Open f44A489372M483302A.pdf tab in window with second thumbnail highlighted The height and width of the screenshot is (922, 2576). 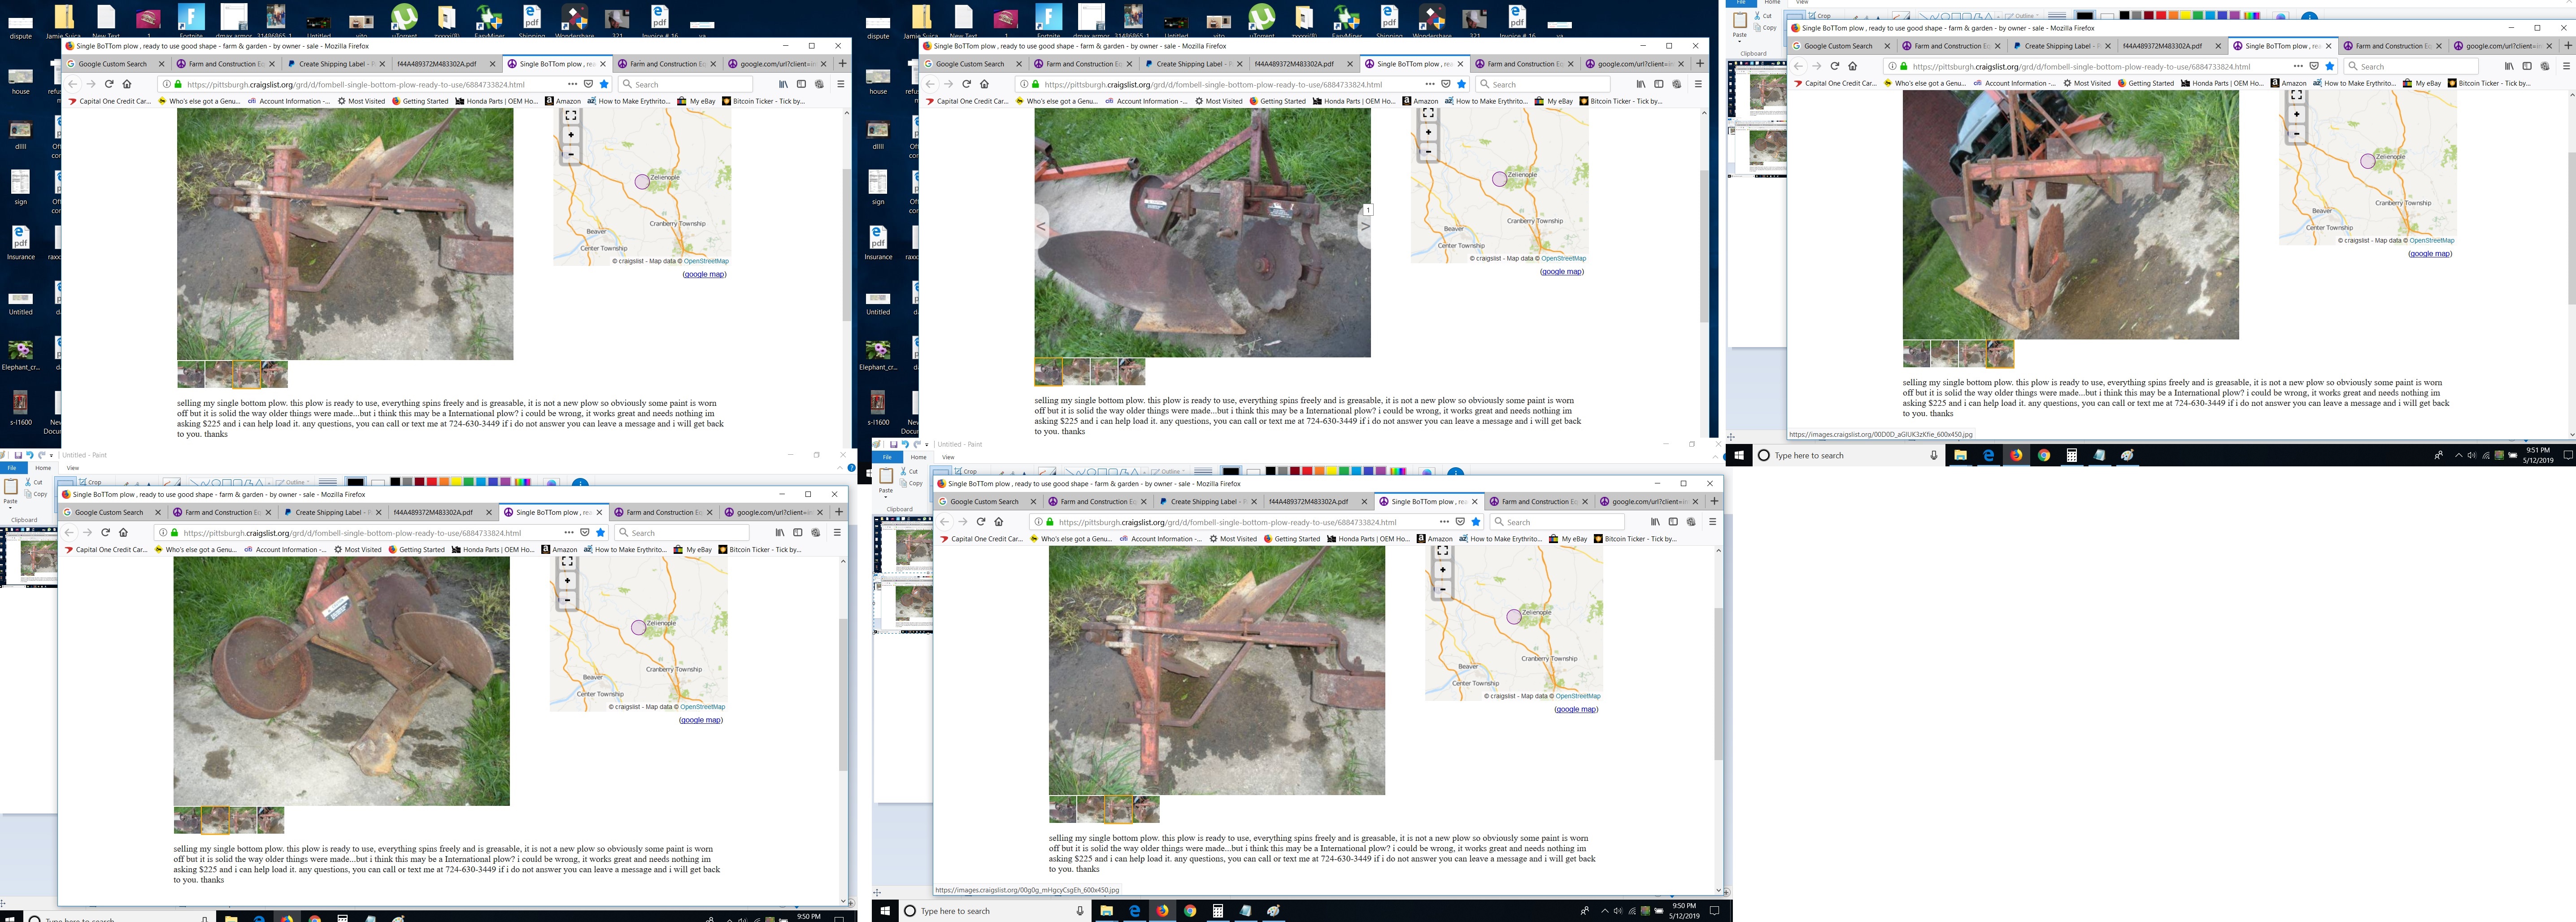pos(433,512)
